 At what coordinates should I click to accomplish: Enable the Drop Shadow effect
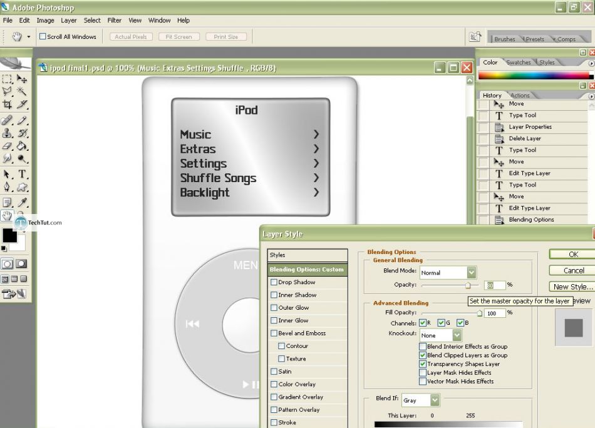coord(274,282)
